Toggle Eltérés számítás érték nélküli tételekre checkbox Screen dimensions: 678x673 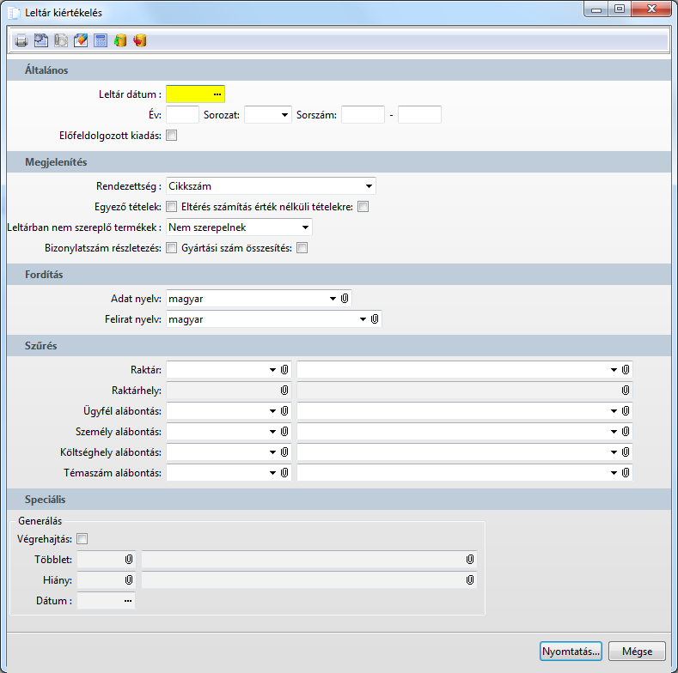point(363,207)
